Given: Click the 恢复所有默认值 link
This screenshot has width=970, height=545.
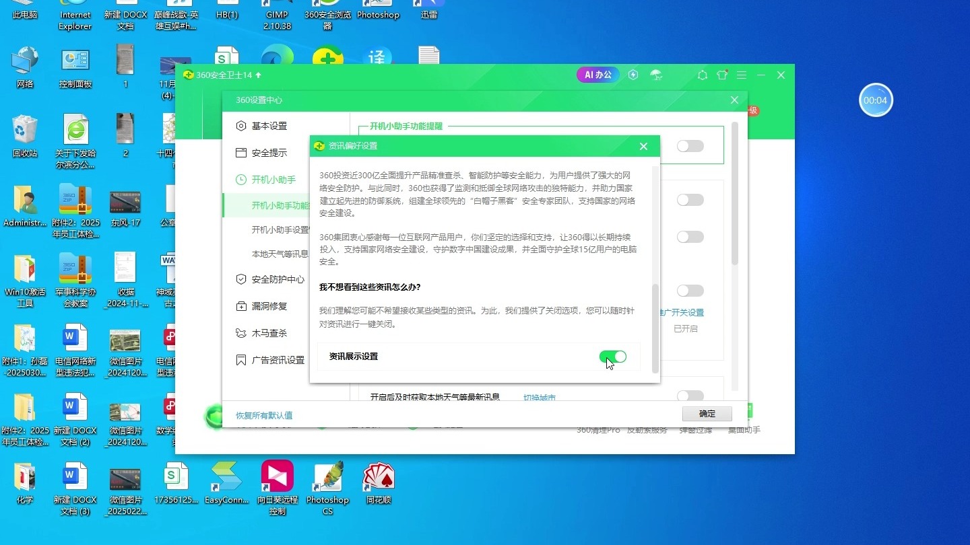Looking at the screenshot, I should point(264,415).
